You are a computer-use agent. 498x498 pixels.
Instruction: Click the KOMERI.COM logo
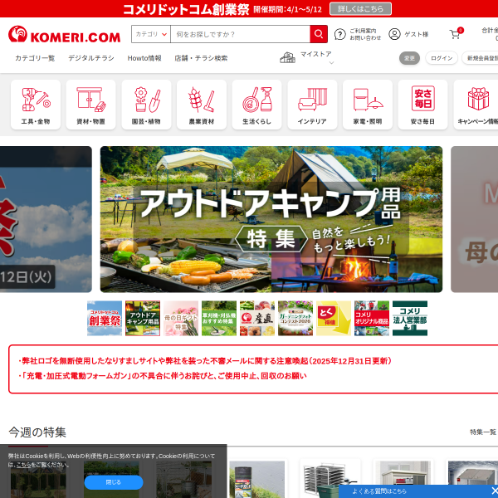click(64, 34)
